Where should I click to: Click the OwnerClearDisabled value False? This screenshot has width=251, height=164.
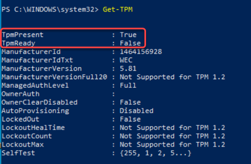pos(130,102)
